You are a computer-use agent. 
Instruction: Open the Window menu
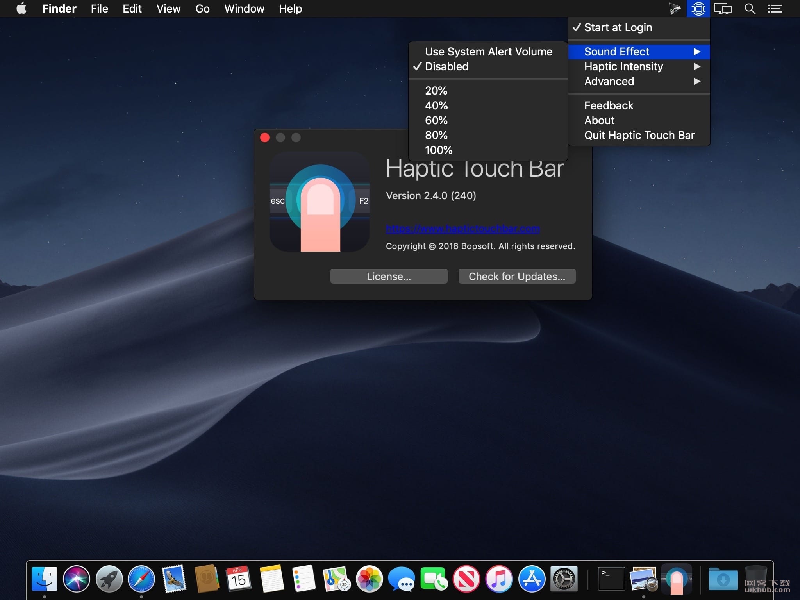tap(244, 9)
